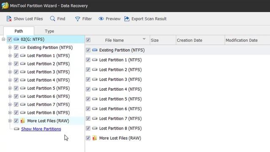The height and width of the screenshot is (152, 270).
Task: Click Lost Partition 8 drive icon in file list
Action: click(94, 128)
